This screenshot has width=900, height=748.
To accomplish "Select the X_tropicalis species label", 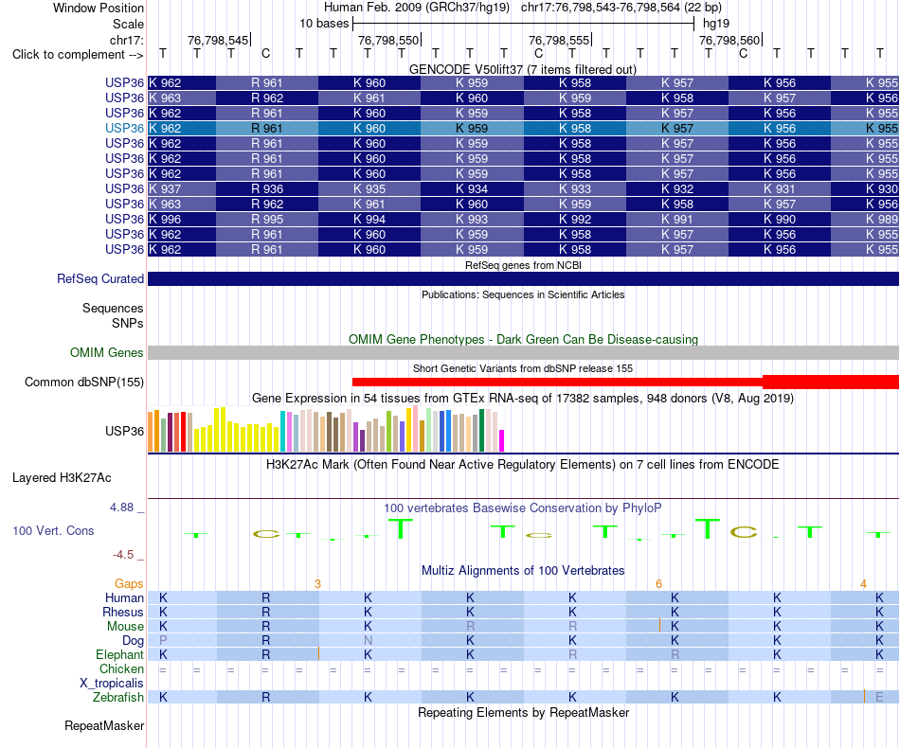I will (112, 684).
